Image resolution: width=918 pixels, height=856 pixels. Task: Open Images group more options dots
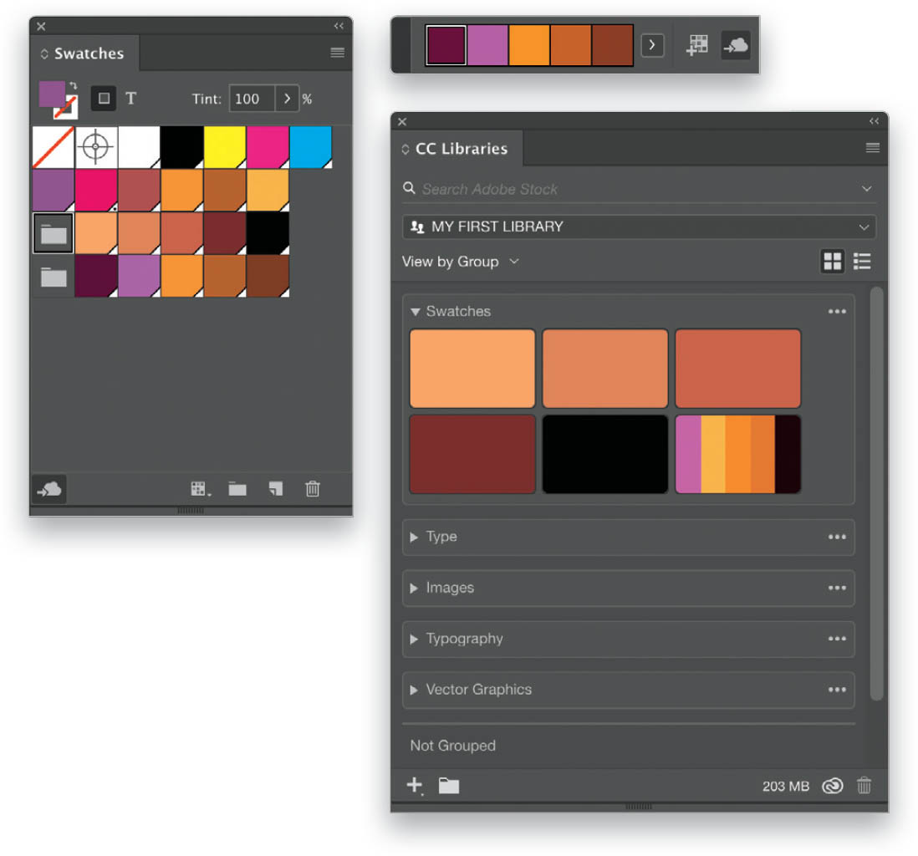pos(837,588)
